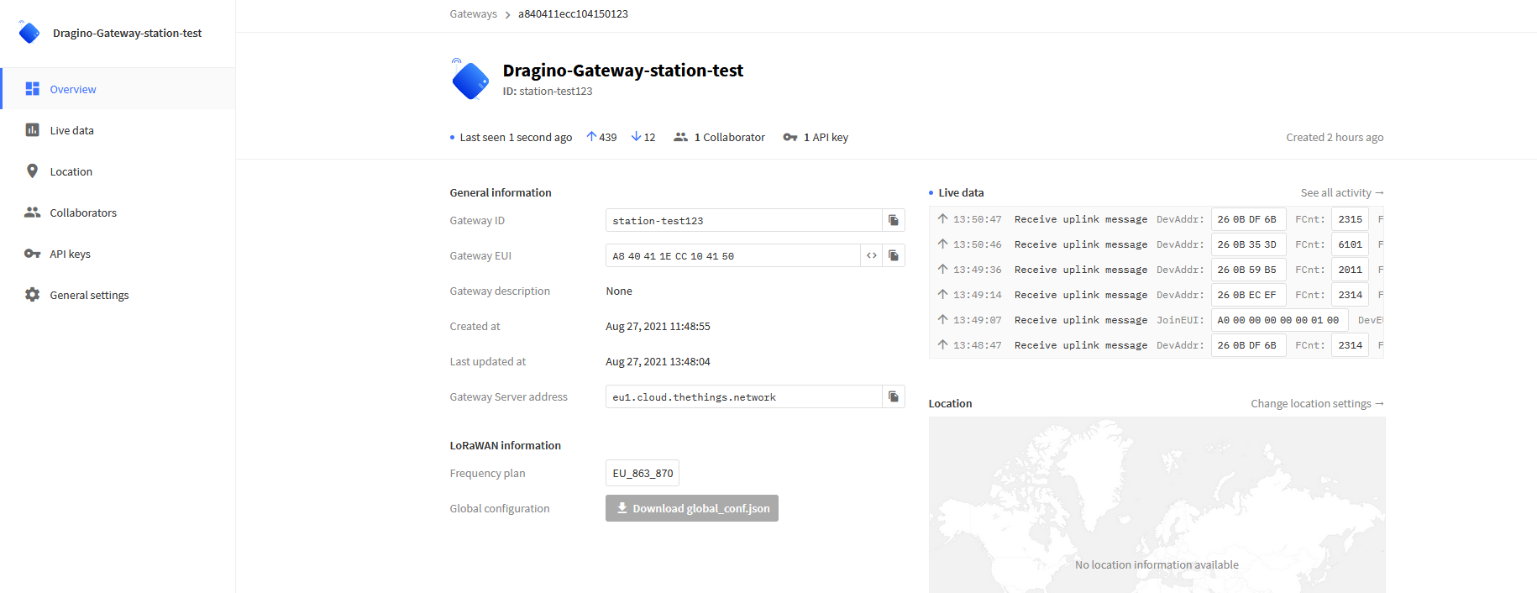
Task: Click FCnt value 6101
Action: click(1350, 244)
